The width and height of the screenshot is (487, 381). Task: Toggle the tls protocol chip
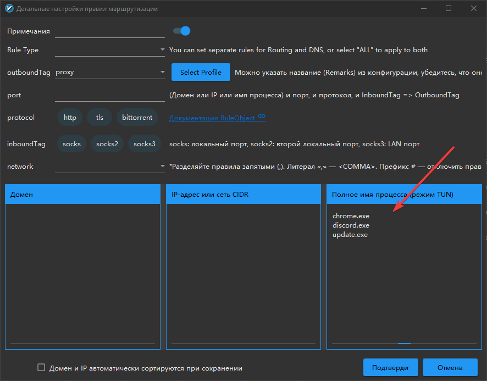click(99, 118)
